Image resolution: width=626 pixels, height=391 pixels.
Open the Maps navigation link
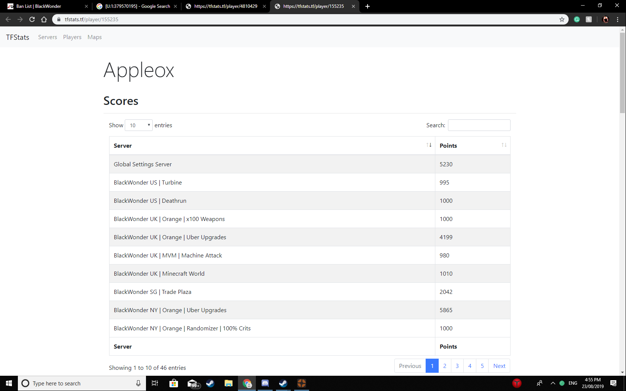tap(95, 37)
